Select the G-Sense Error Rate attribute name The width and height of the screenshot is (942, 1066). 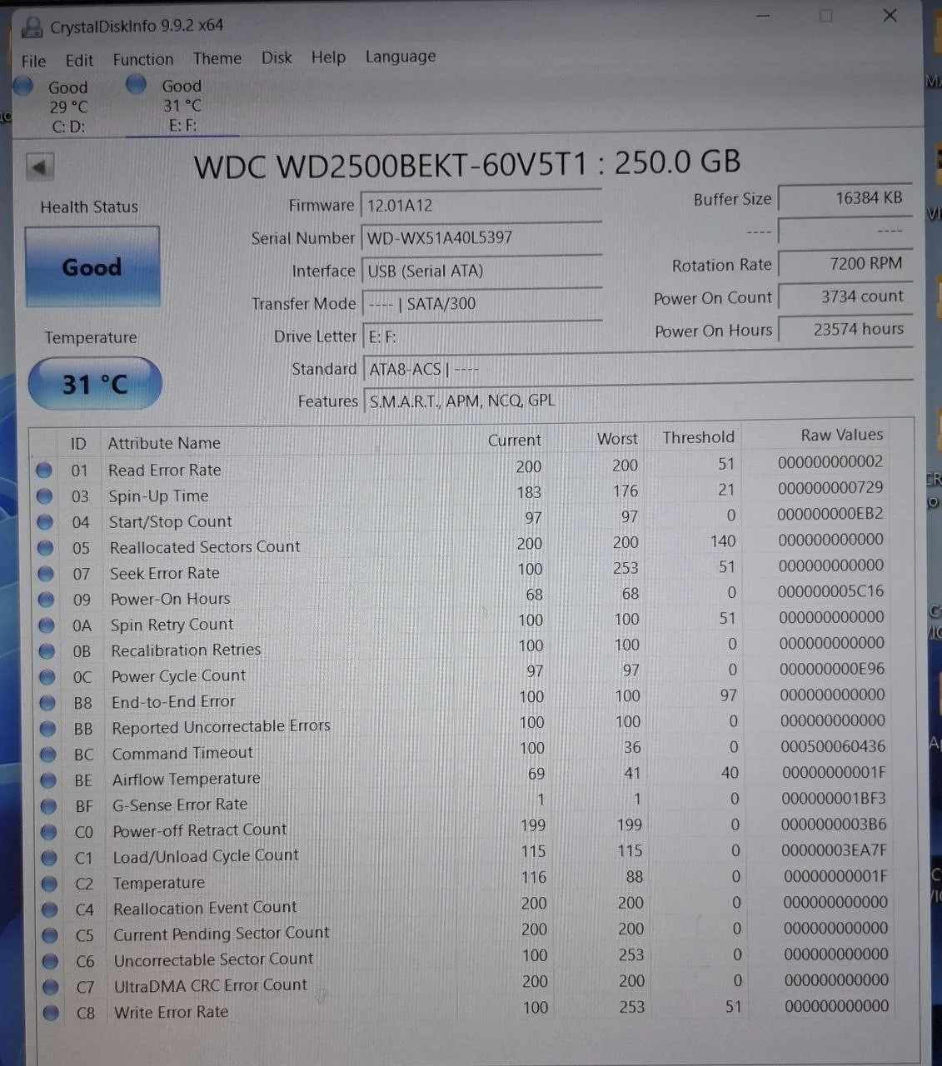click(180, 804)
